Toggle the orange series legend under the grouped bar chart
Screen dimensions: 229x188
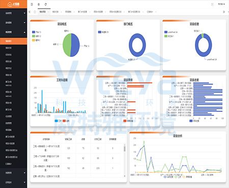(x=66, y=121)
